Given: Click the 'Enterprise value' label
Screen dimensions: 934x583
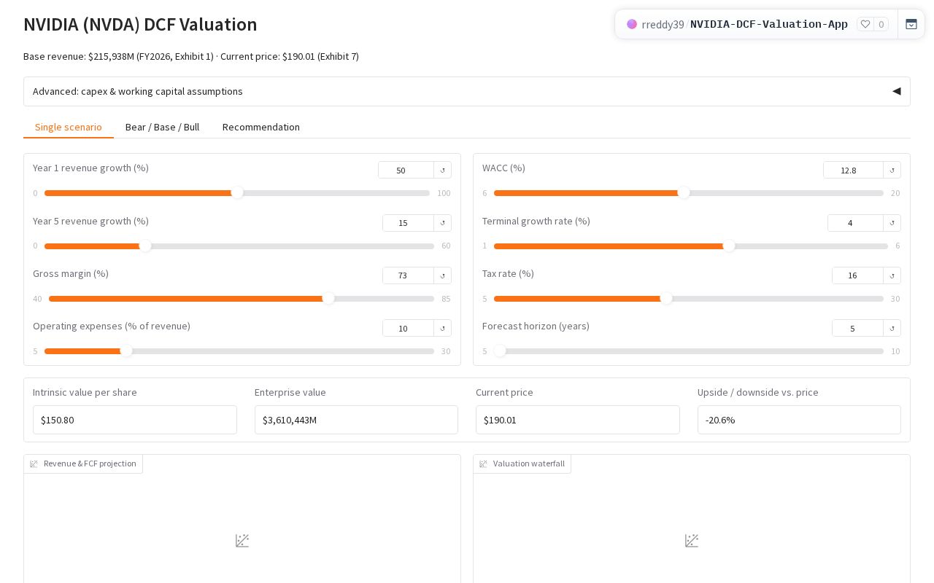Looking at the screenshot, I should tap(290, 392).
